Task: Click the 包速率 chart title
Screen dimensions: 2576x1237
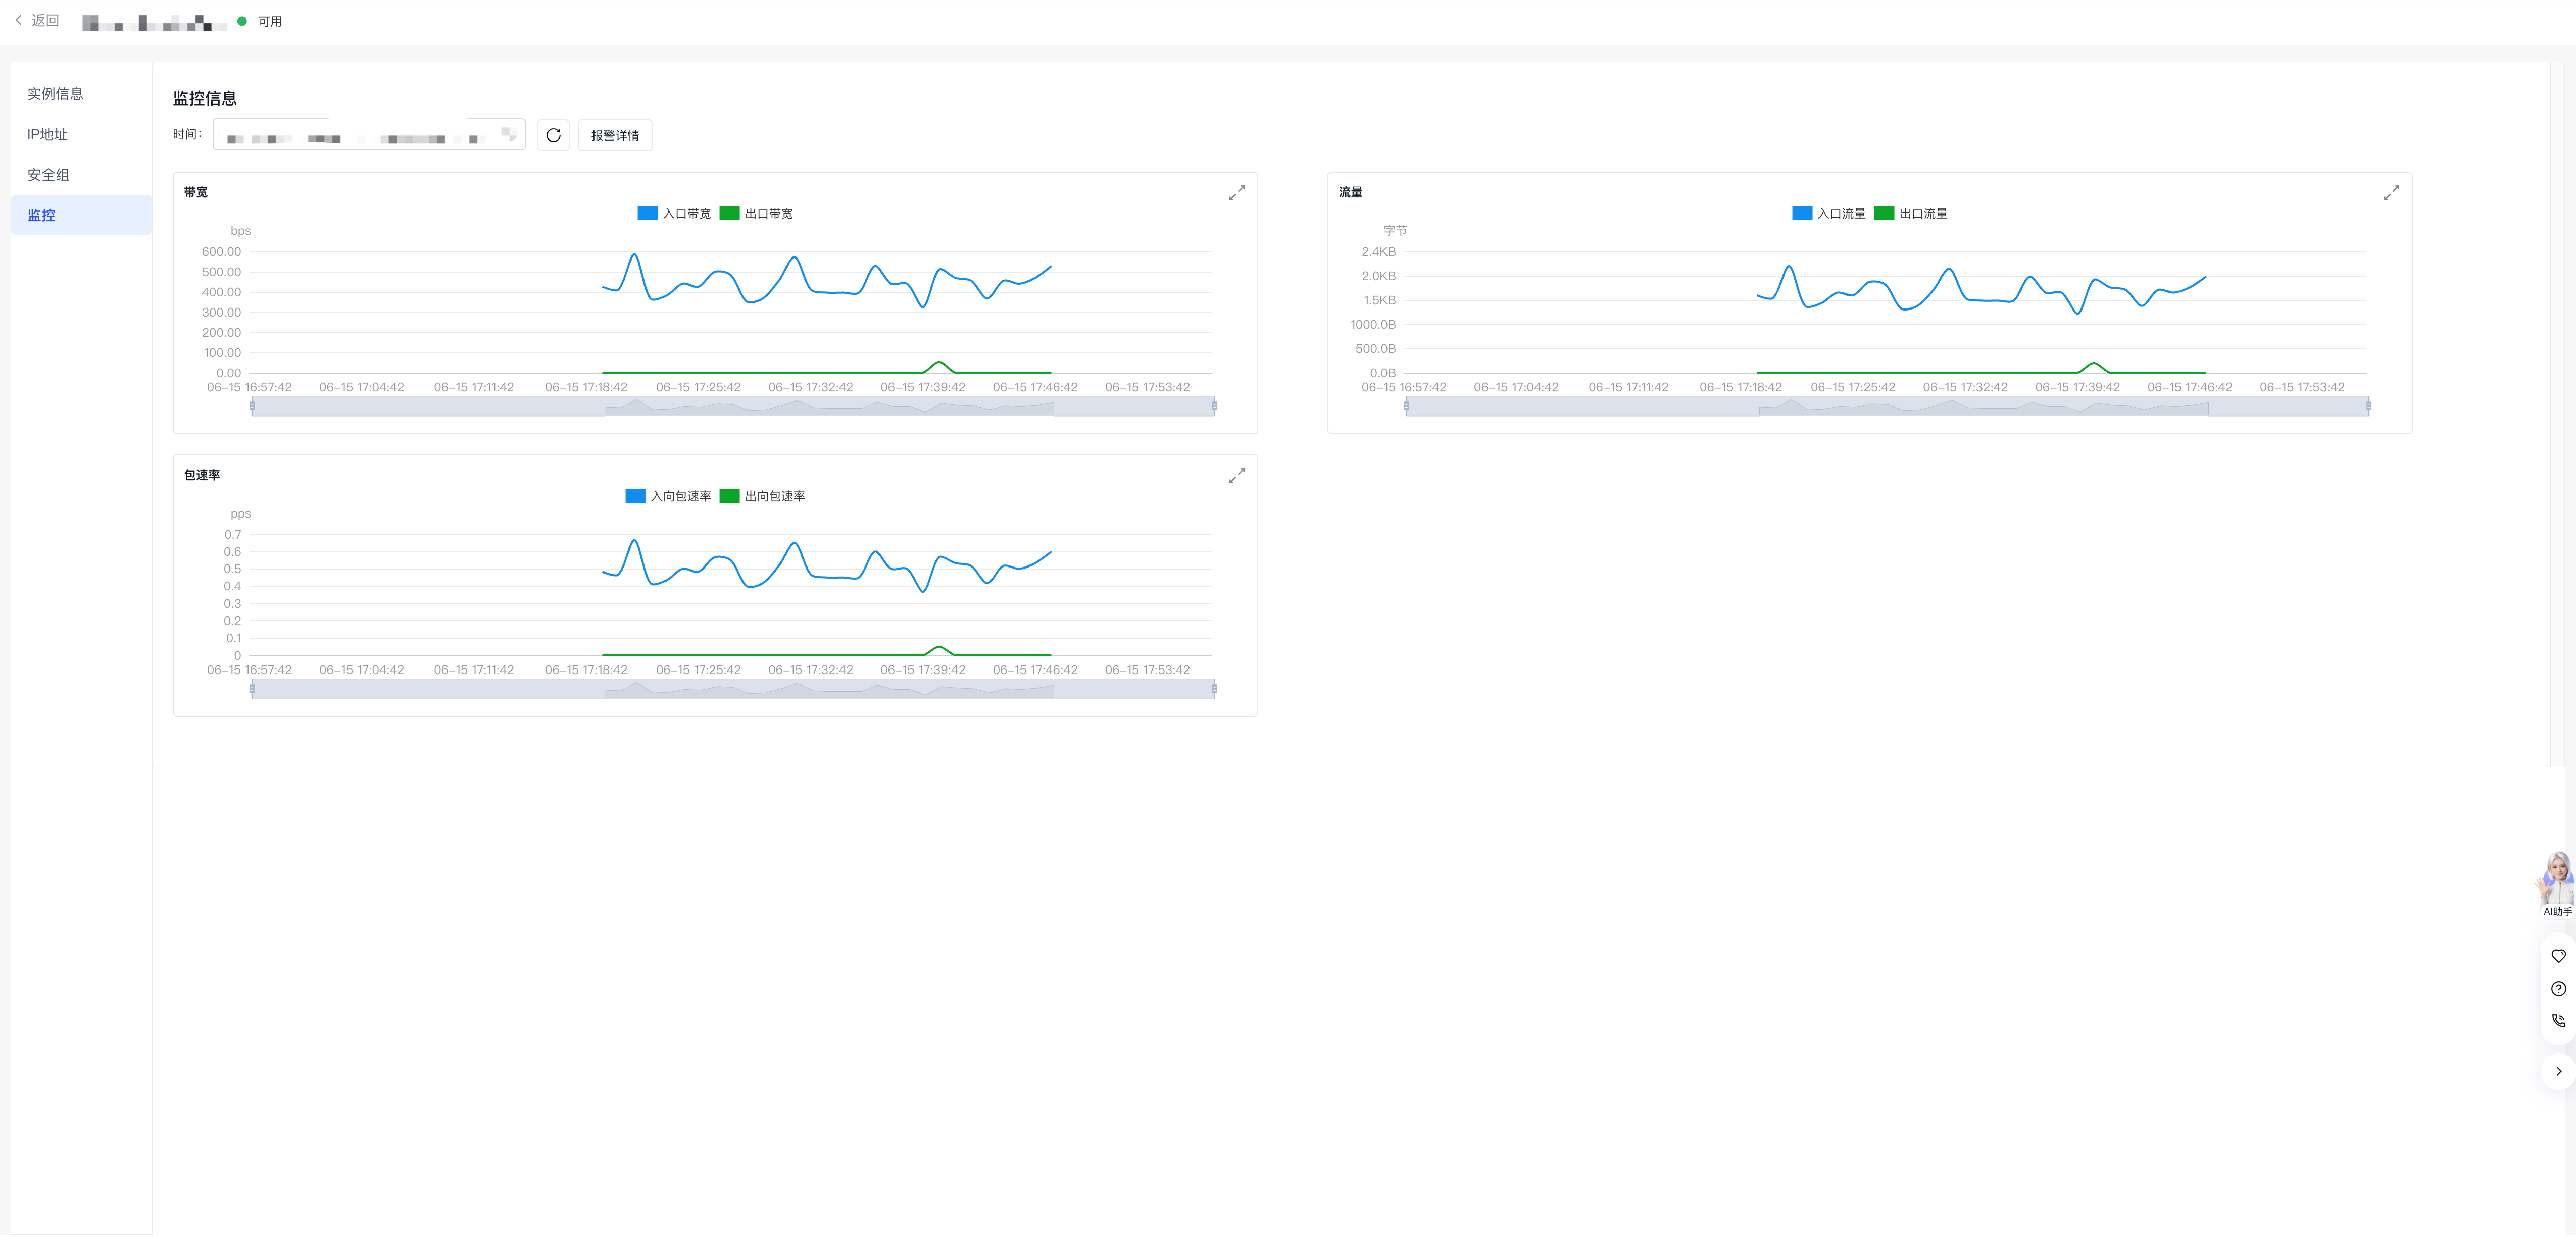Action: coord(202,475)
